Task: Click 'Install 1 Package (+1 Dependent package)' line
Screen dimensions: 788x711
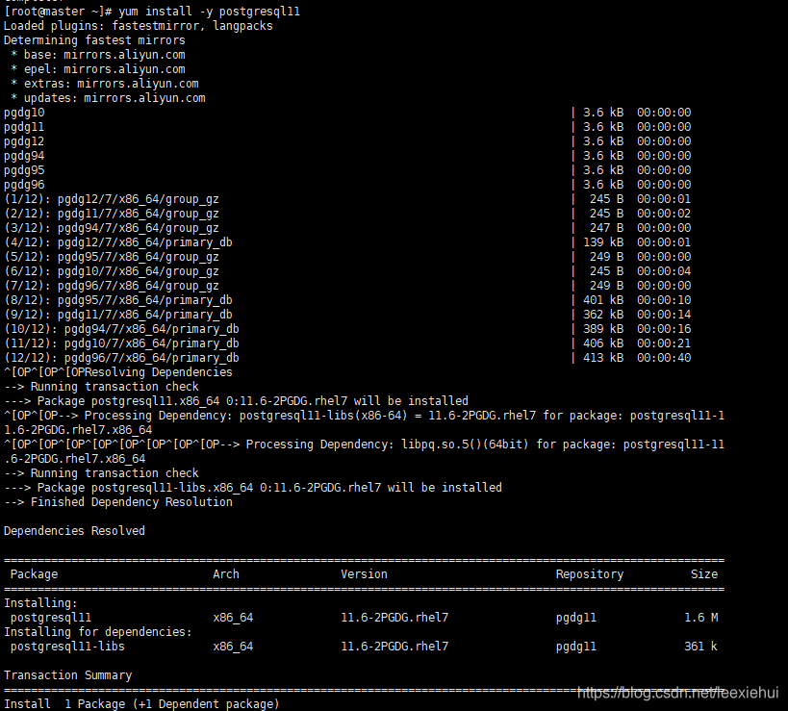Action: [x=141, y=704]
